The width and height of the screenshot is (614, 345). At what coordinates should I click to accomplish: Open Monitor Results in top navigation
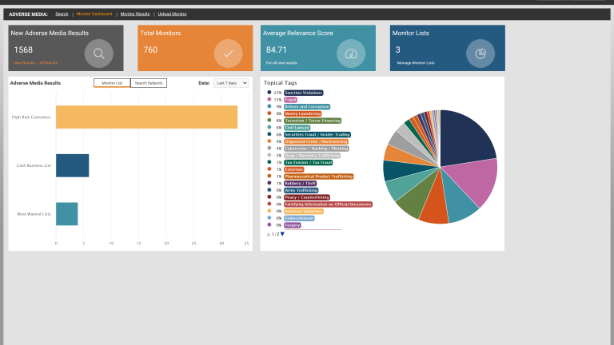pos(135,14)
